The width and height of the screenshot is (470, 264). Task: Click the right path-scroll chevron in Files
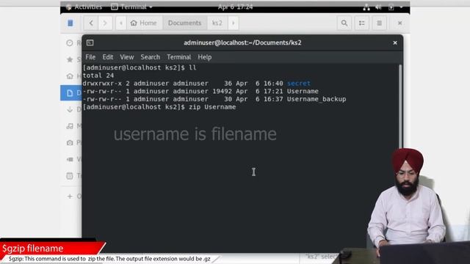tap(234, 23)
